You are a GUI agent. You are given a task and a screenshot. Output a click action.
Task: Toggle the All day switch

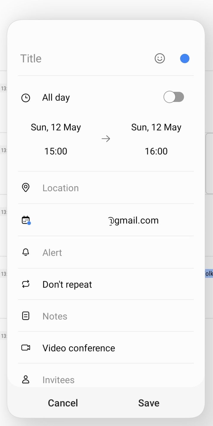click(x=174, y=97)
